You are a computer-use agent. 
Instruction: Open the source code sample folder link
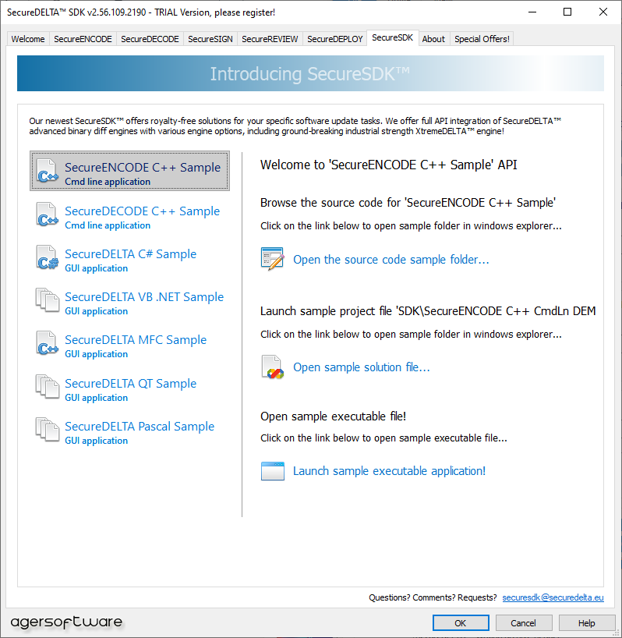click(391, 260)
